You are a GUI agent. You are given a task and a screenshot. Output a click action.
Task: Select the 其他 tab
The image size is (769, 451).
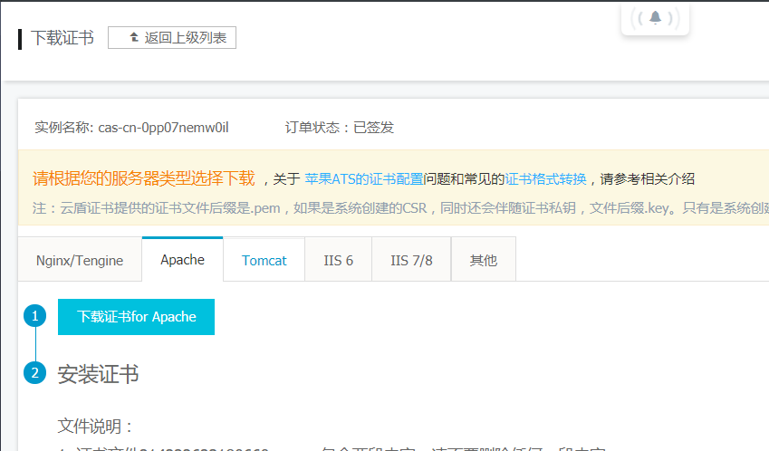coord(484,260)
